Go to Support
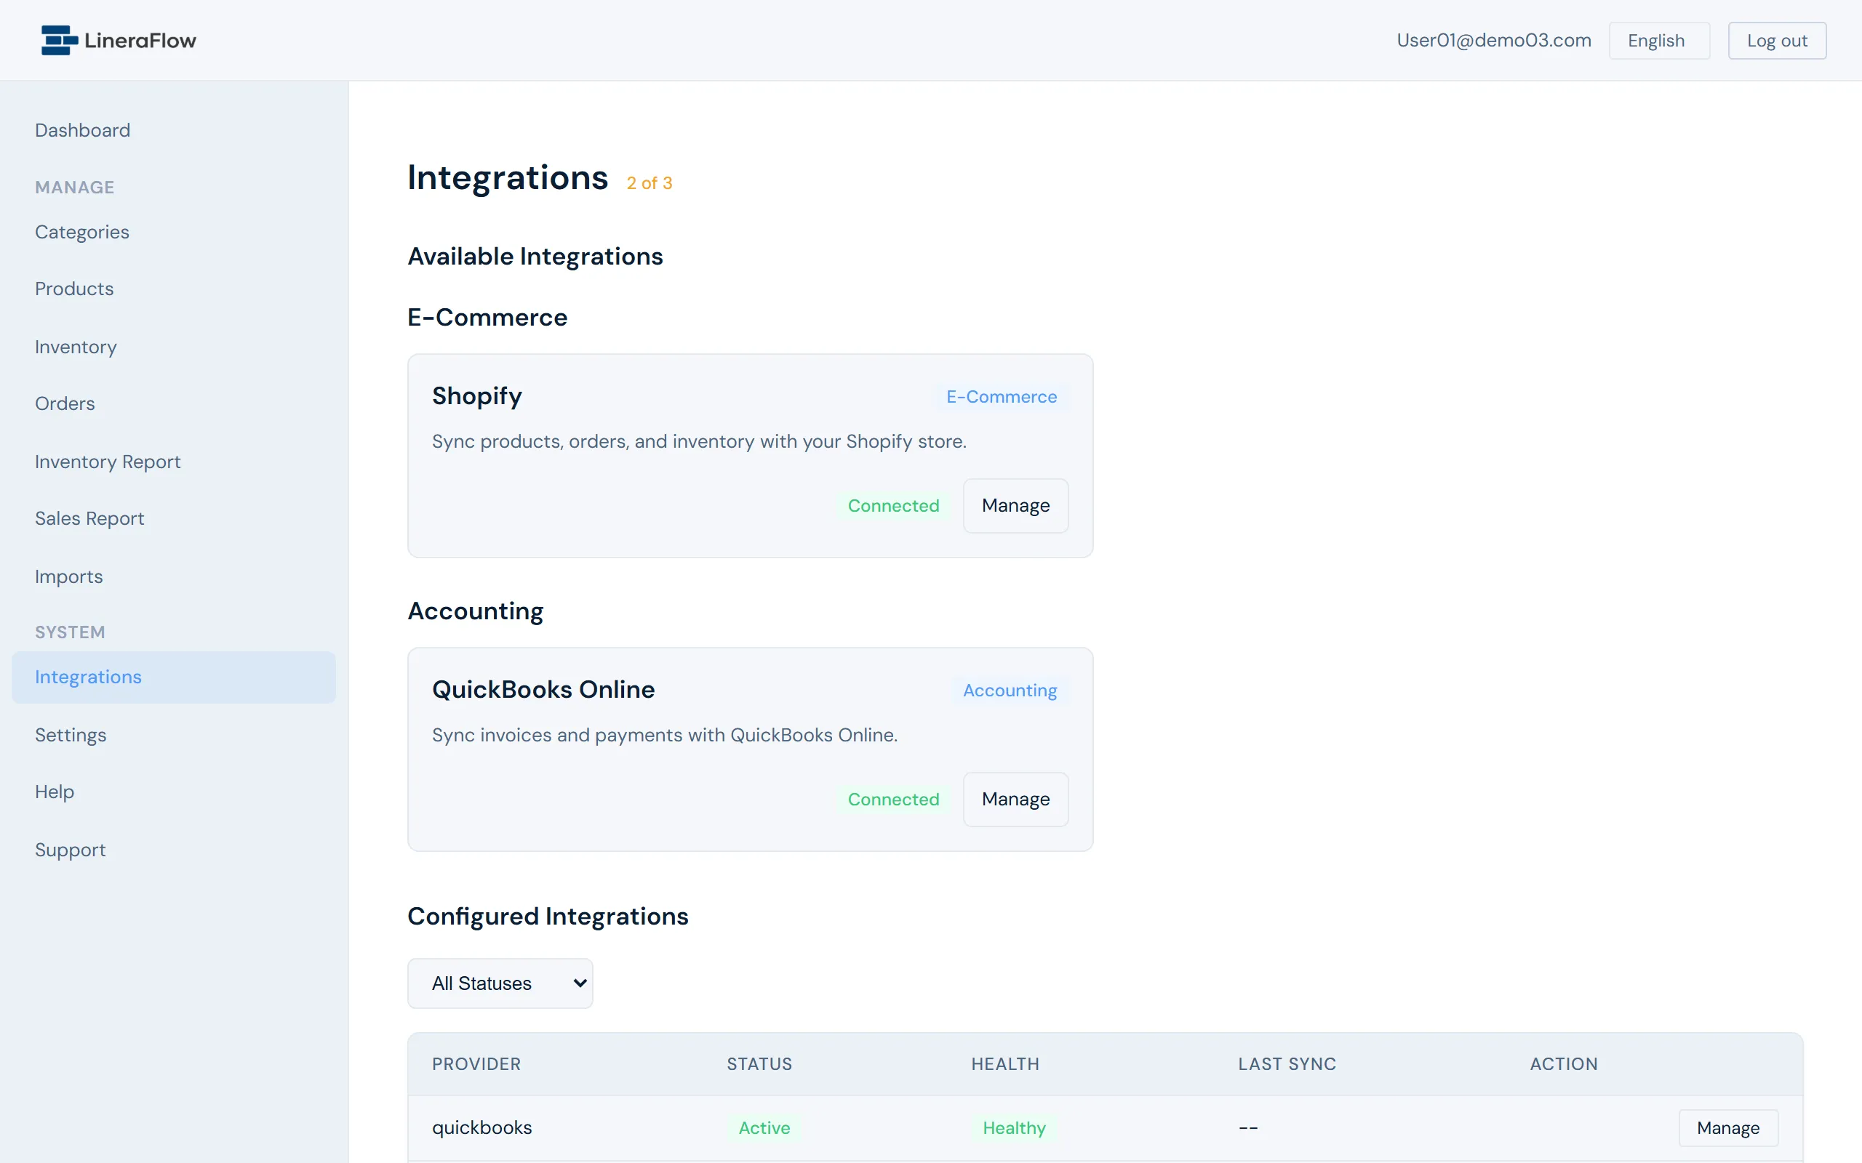The width and height of the screenshot is (1862, 1163). pos(70,849)
